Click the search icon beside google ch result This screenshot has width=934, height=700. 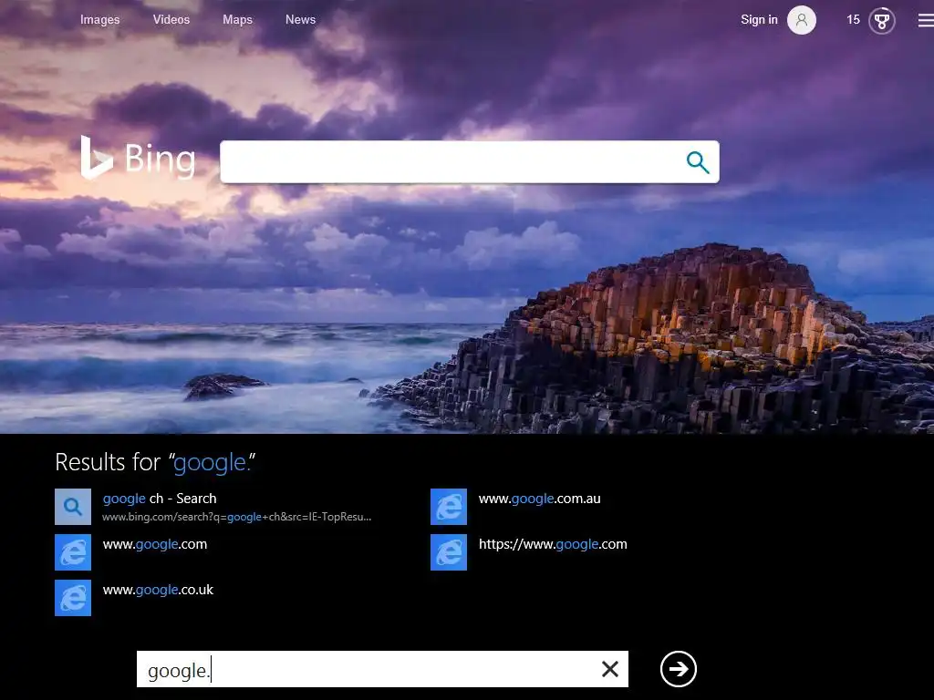[73, 507]
